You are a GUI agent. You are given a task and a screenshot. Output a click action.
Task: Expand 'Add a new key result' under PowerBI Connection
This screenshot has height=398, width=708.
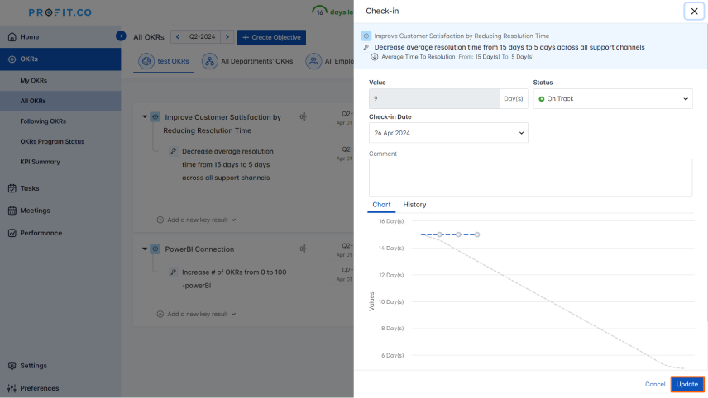tap(233, 314)
